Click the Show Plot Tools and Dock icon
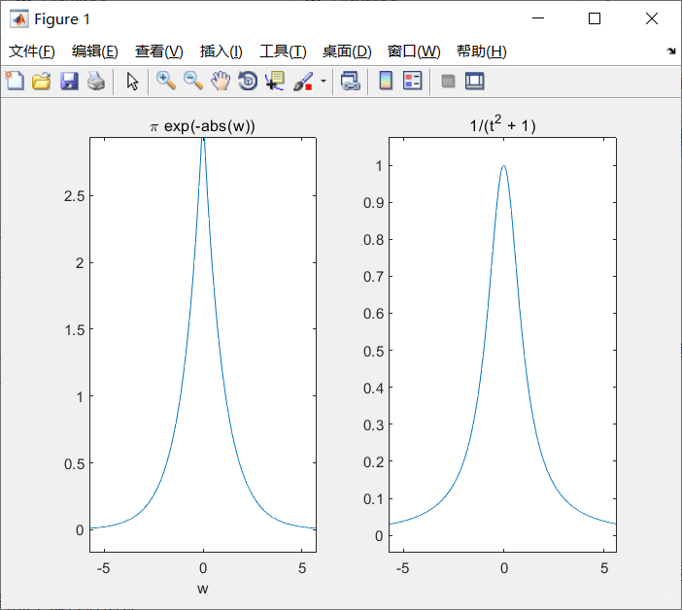682x610 pixels. pos(474,81)
